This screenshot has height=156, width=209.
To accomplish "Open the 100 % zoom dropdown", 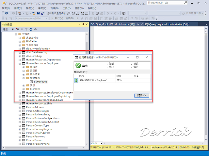I will (102, 143).
